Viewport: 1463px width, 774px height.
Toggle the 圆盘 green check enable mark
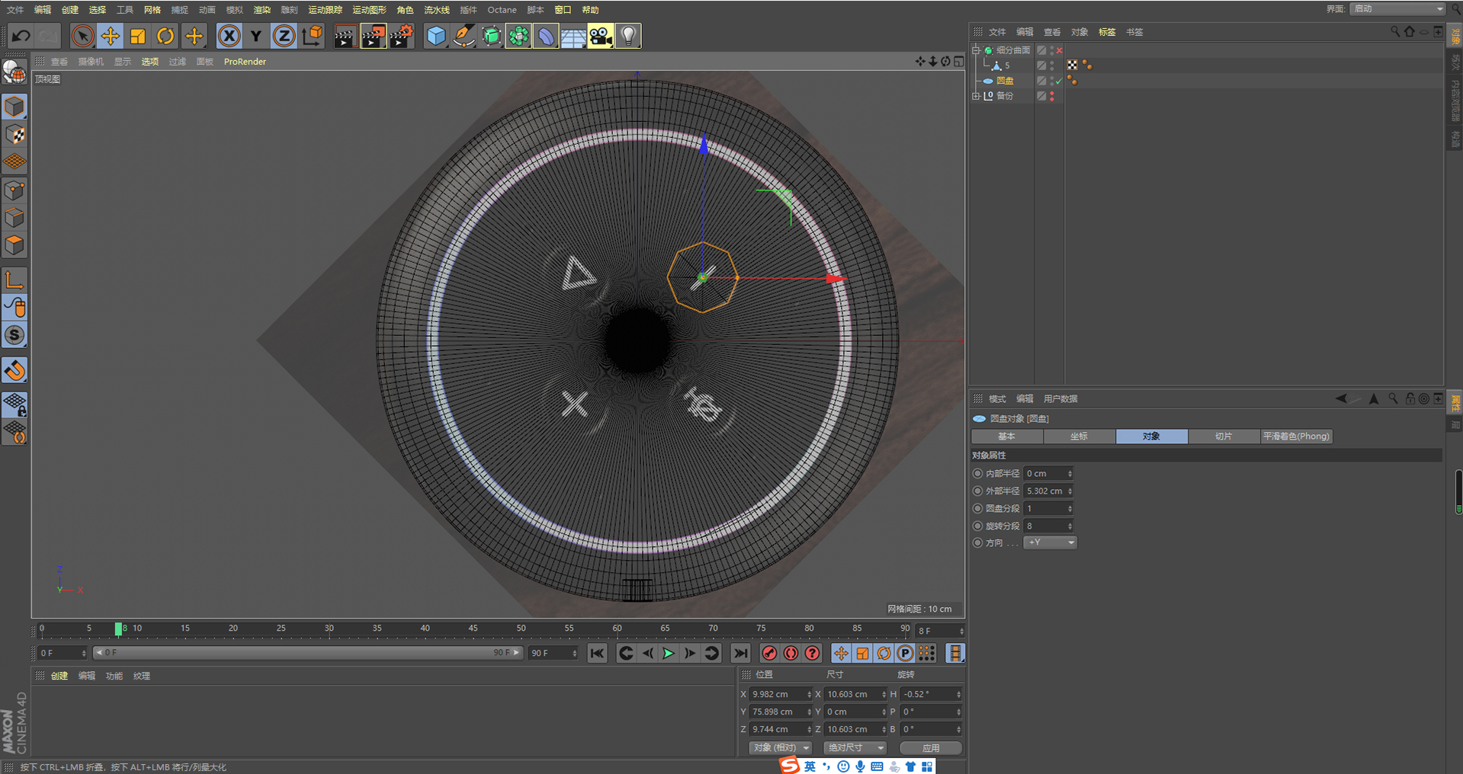1059,81
